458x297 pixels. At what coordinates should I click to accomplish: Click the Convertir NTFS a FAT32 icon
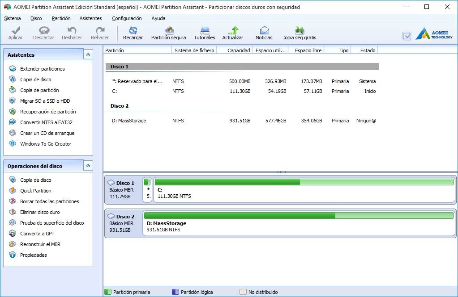tap(13, 122)
